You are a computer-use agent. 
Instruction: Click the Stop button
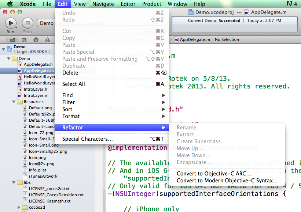pyautogui.click(x=27, y=23)
